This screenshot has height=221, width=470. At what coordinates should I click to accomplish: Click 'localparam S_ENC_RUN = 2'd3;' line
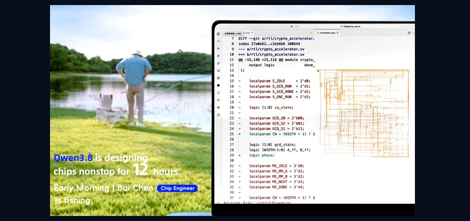[279, 97]
